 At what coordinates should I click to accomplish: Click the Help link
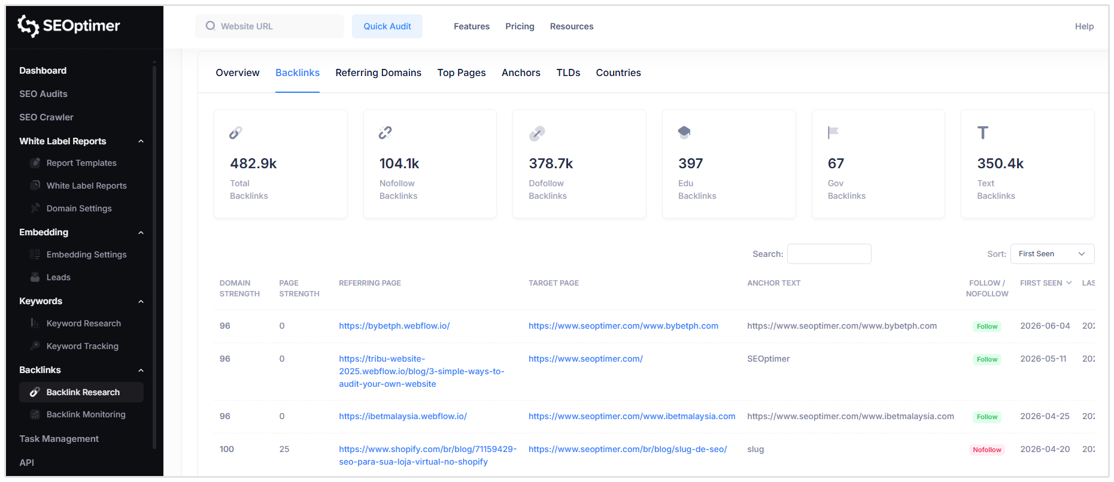point(1084,26)
